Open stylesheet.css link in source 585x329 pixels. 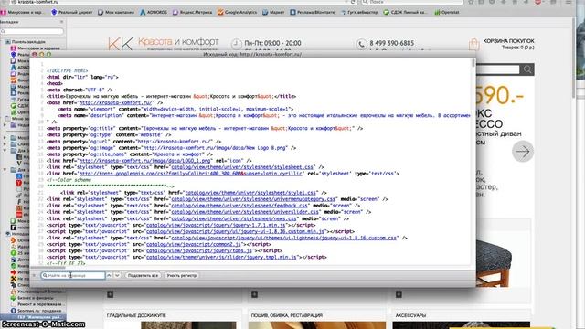click(241, 167)
